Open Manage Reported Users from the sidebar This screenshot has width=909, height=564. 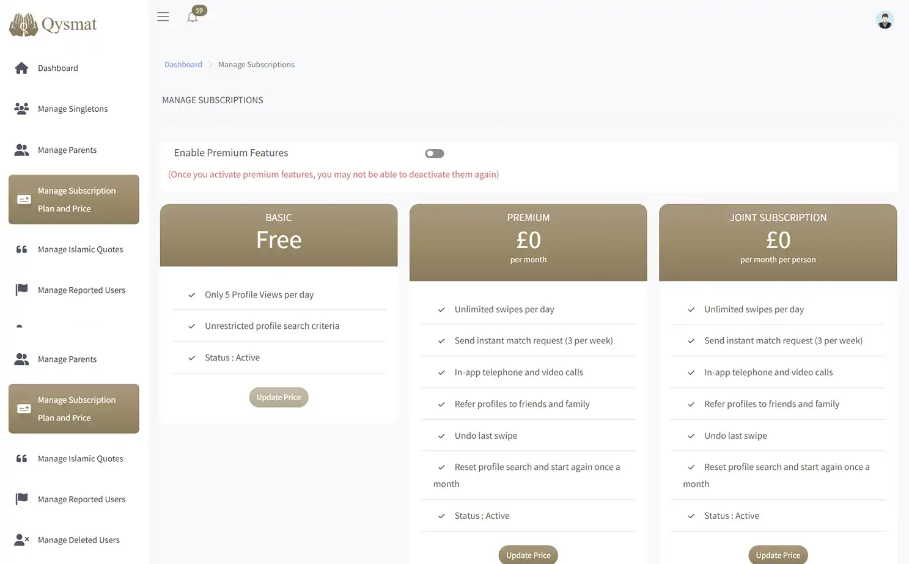pos(81,289)
